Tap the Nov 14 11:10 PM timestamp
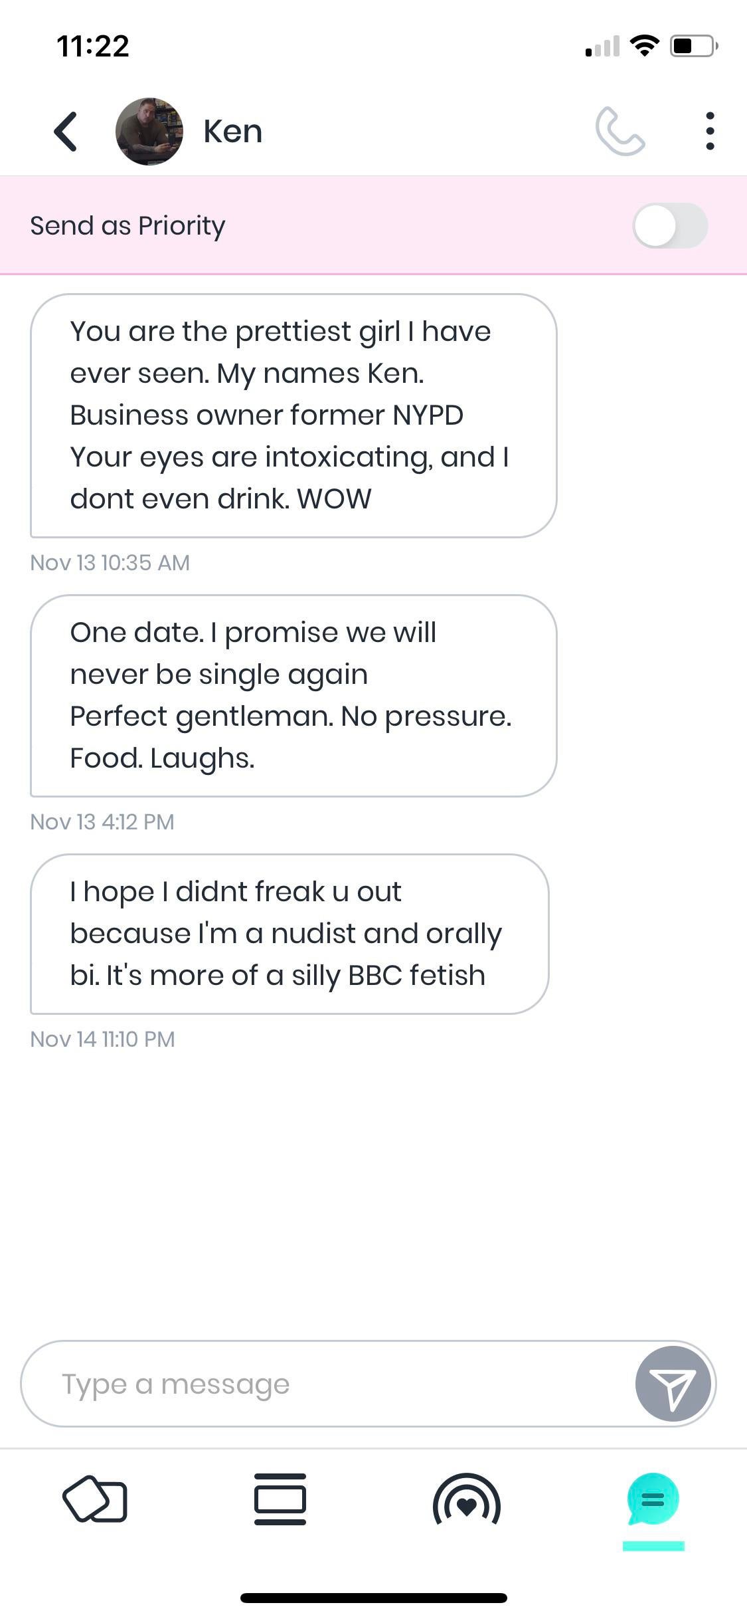Image resolution: width=747 pixels, height=1619 pixels. pos(103,1039)
